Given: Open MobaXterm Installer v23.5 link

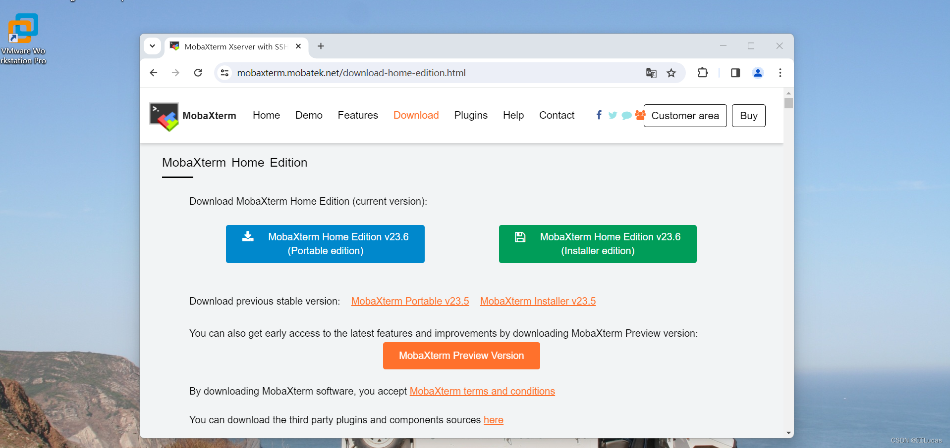Looking at the screenshot, I should pos(538,301).
